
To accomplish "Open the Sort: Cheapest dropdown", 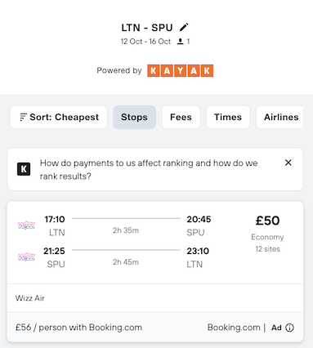I will pos(59,117).
